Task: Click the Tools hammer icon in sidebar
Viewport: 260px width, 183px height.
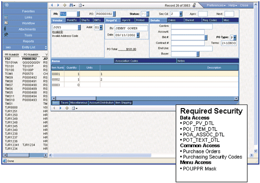Action: point(6,35)
